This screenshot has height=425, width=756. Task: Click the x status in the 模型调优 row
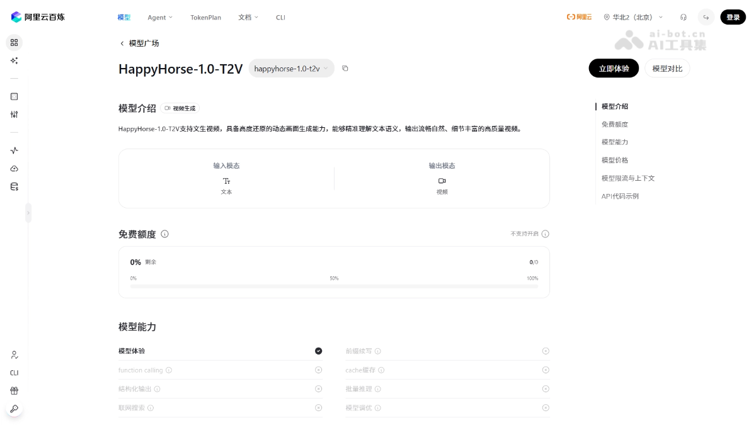pos(546,408)
